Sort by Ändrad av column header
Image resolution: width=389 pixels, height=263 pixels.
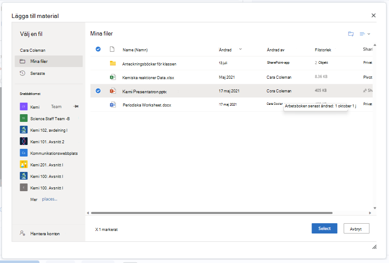[276, 50]
